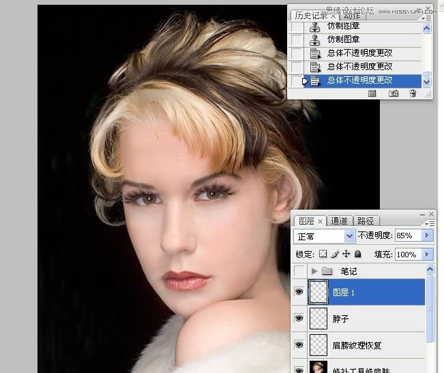Open the History panel options menu icon
Screen dimensions: 444x373
[x=427, y=18]
